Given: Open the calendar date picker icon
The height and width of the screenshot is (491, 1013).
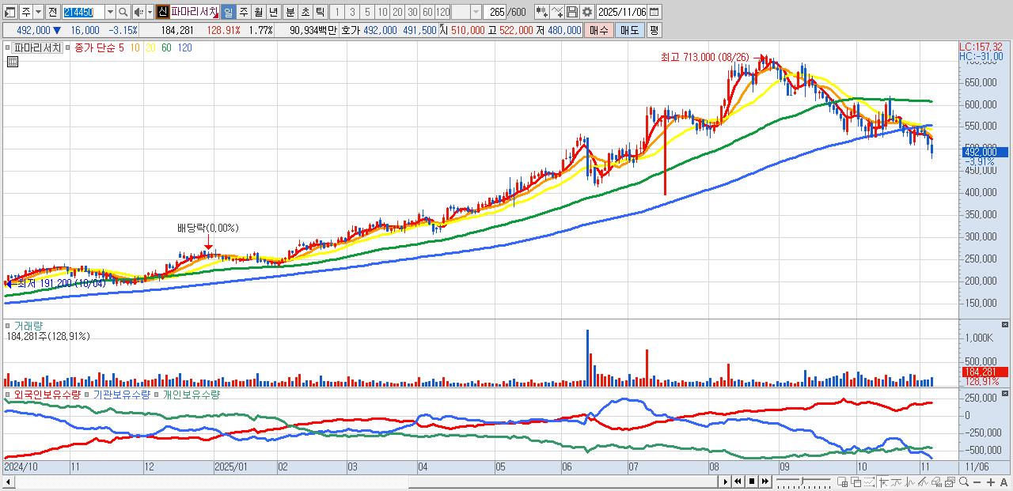Looking at the screenshot, I should coord(654,12).
